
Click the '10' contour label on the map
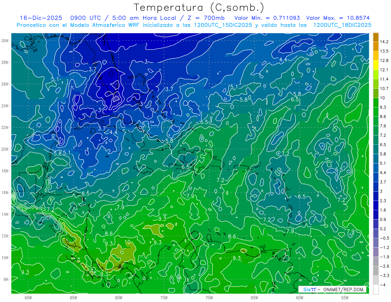(x=128, y=242)
